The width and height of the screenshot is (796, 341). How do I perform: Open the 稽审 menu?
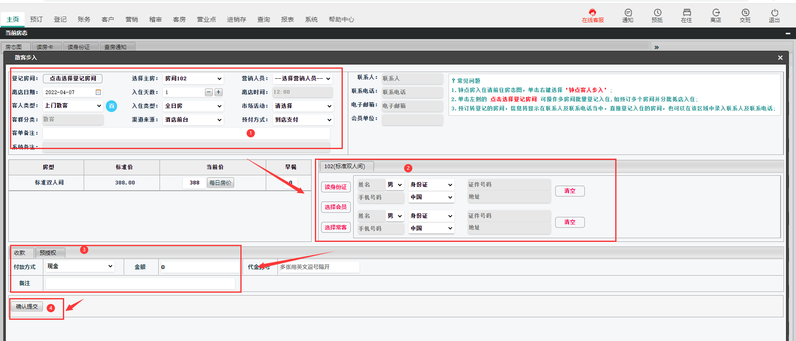coord(155,19)
